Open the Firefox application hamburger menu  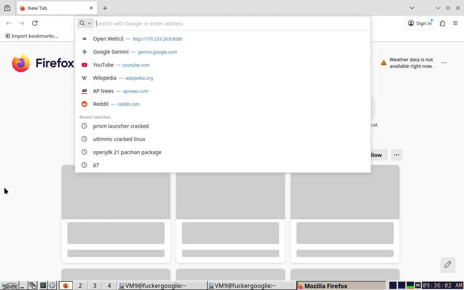point(455,23)
